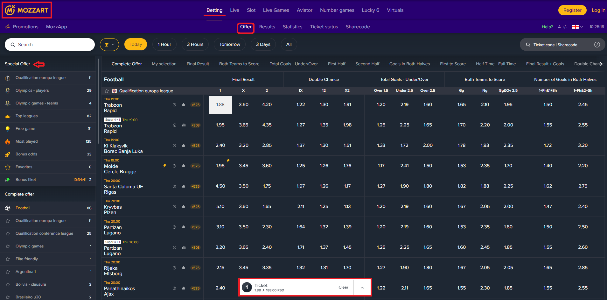Image resolution: width=607 pixels, height=300 pixels.
Task: Open Aviator game tab
Action: [304, 10]
